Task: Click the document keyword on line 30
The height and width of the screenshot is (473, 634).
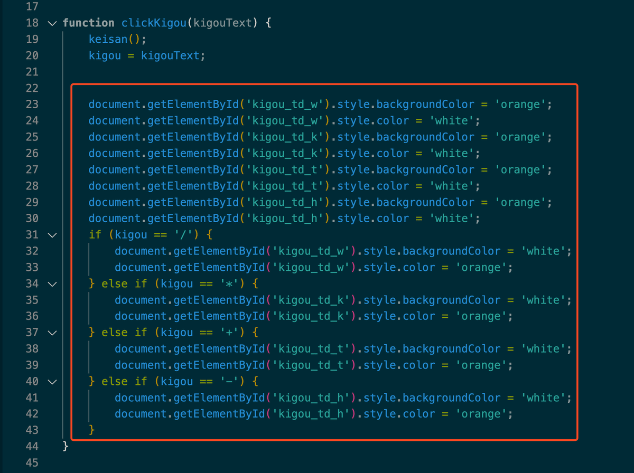Action: point(115,219)
